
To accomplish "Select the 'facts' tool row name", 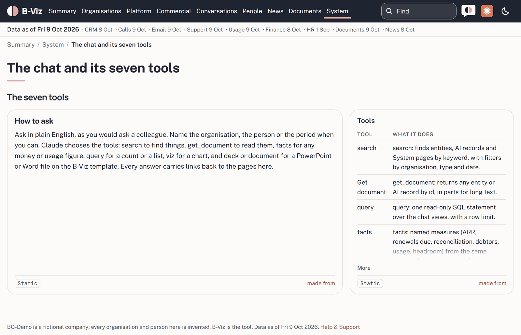I will pyautogui.click(x=364, y=232).
